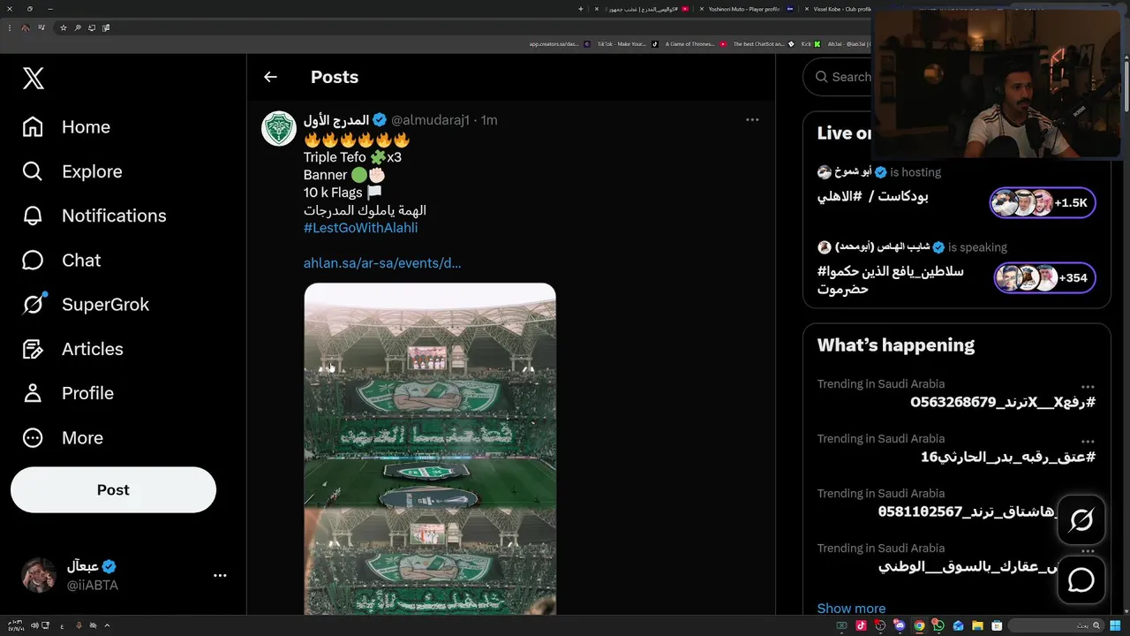
Task: Open options for عتق_رقبه trend
Action: (x=1088, y=441)
